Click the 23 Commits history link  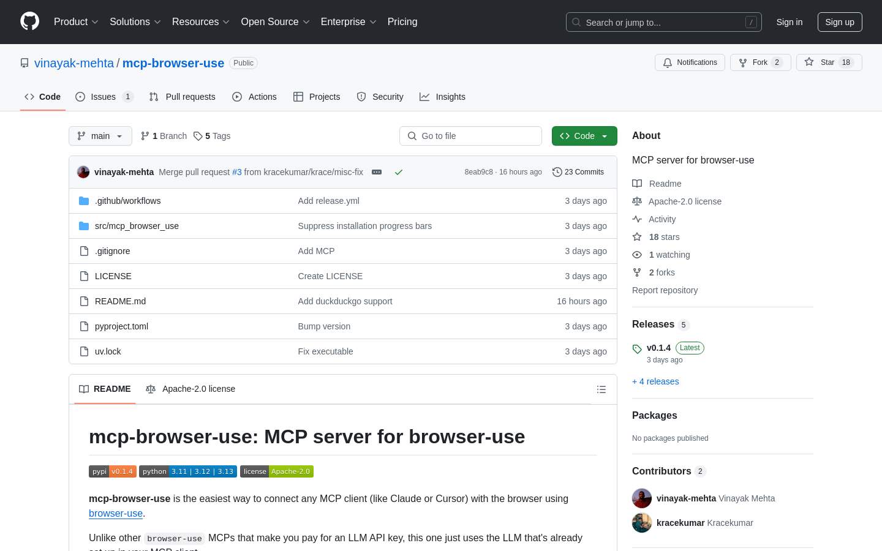tap(578, 172)
